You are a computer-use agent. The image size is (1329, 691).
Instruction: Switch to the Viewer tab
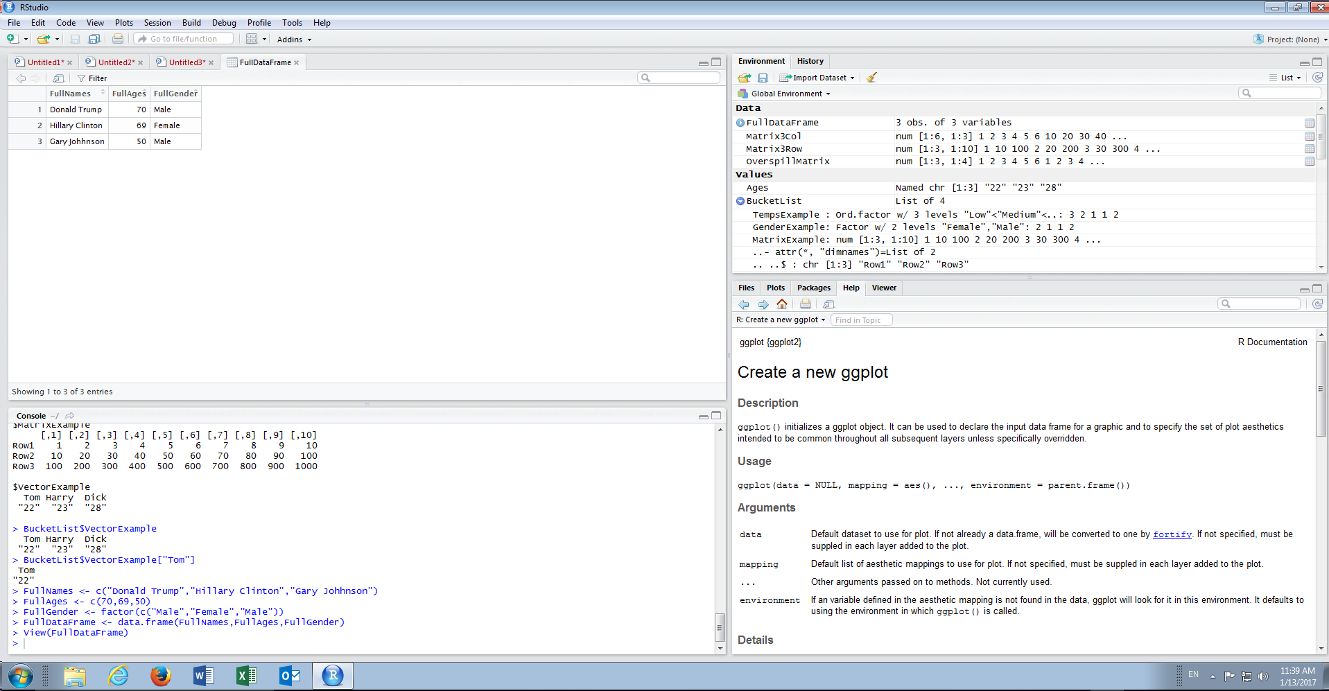(884, 288)
